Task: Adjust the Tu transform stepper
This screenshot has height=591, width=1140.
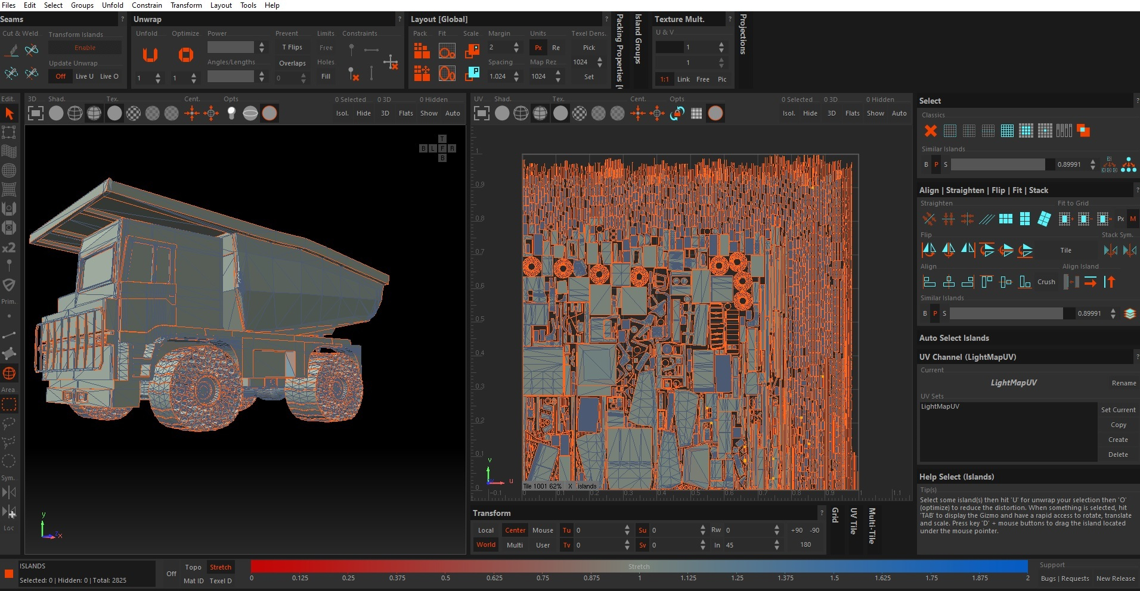Action: click(627, 530)
